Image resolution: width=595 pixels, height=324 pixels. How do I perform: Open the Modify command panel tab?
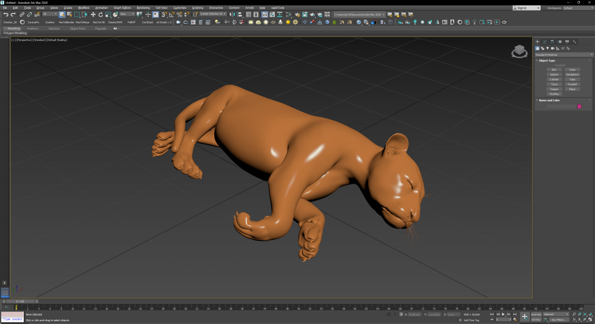point(545,42)
